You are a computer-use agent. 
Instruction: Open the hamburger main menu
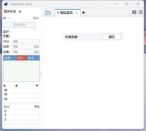click(141, 12)
